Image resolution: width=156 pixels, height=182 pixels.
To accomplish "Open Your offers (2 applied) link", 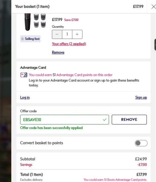I will [x=69, y=44].
